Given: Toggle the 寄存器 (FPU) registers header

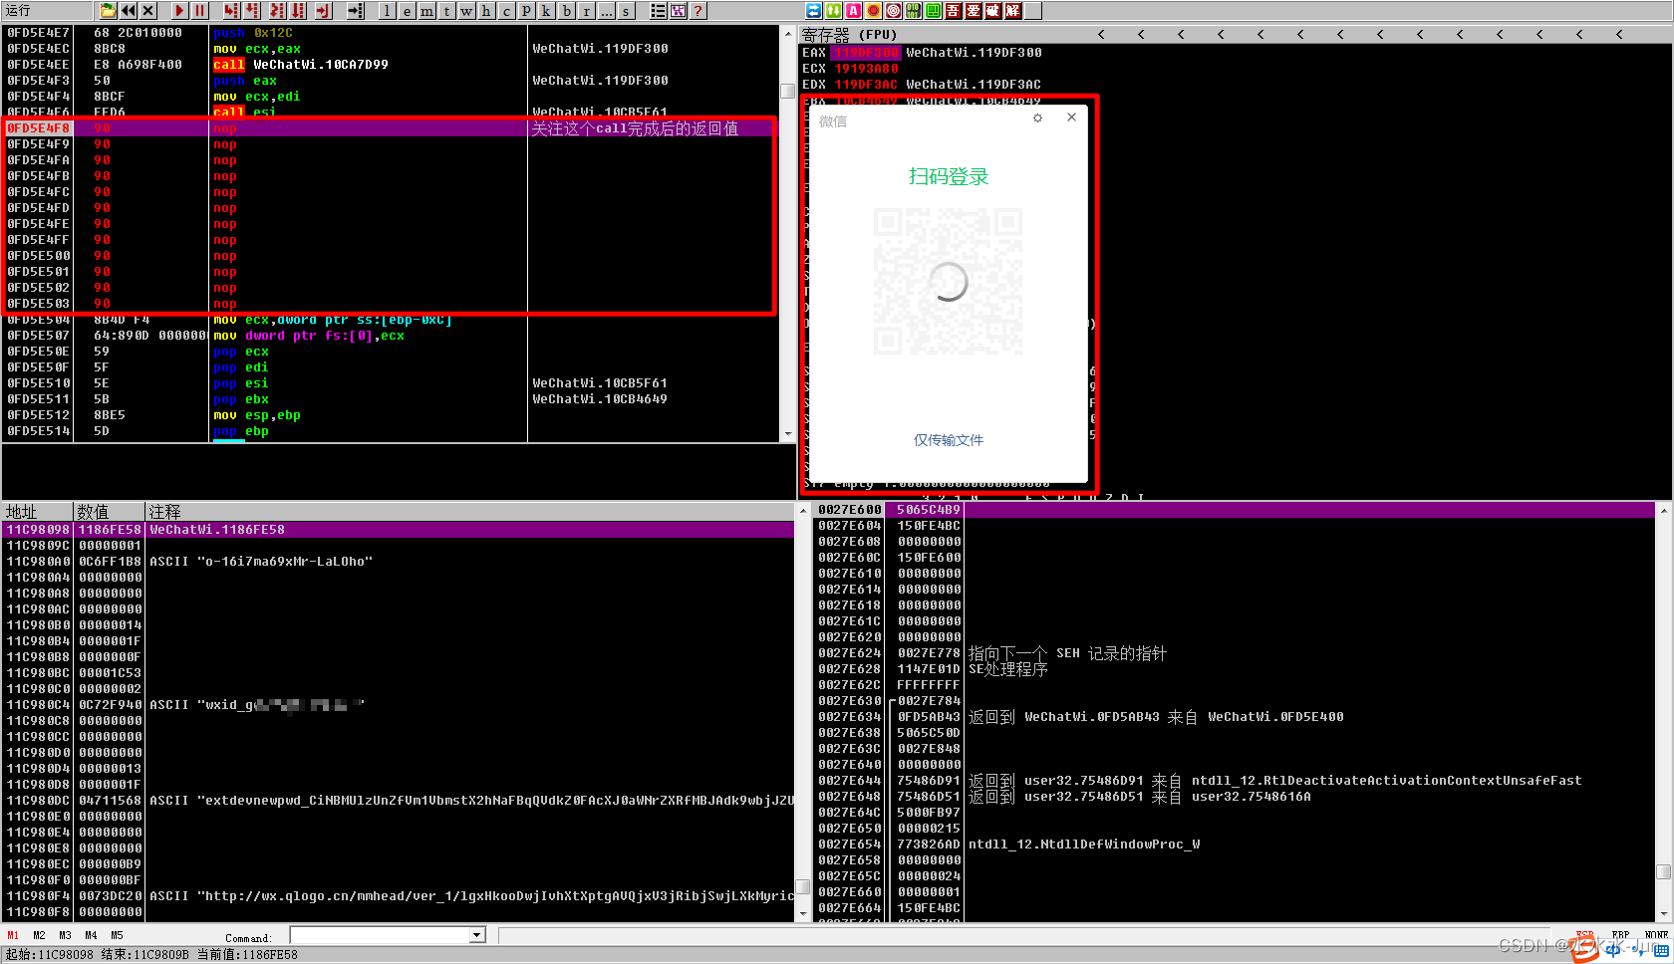Looking at the screenshot, I should pos(849,35).
